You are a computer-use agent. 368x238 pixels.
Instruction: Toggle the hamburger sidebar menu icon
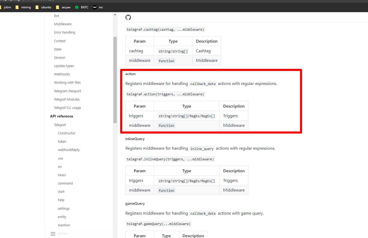(53, 234)
